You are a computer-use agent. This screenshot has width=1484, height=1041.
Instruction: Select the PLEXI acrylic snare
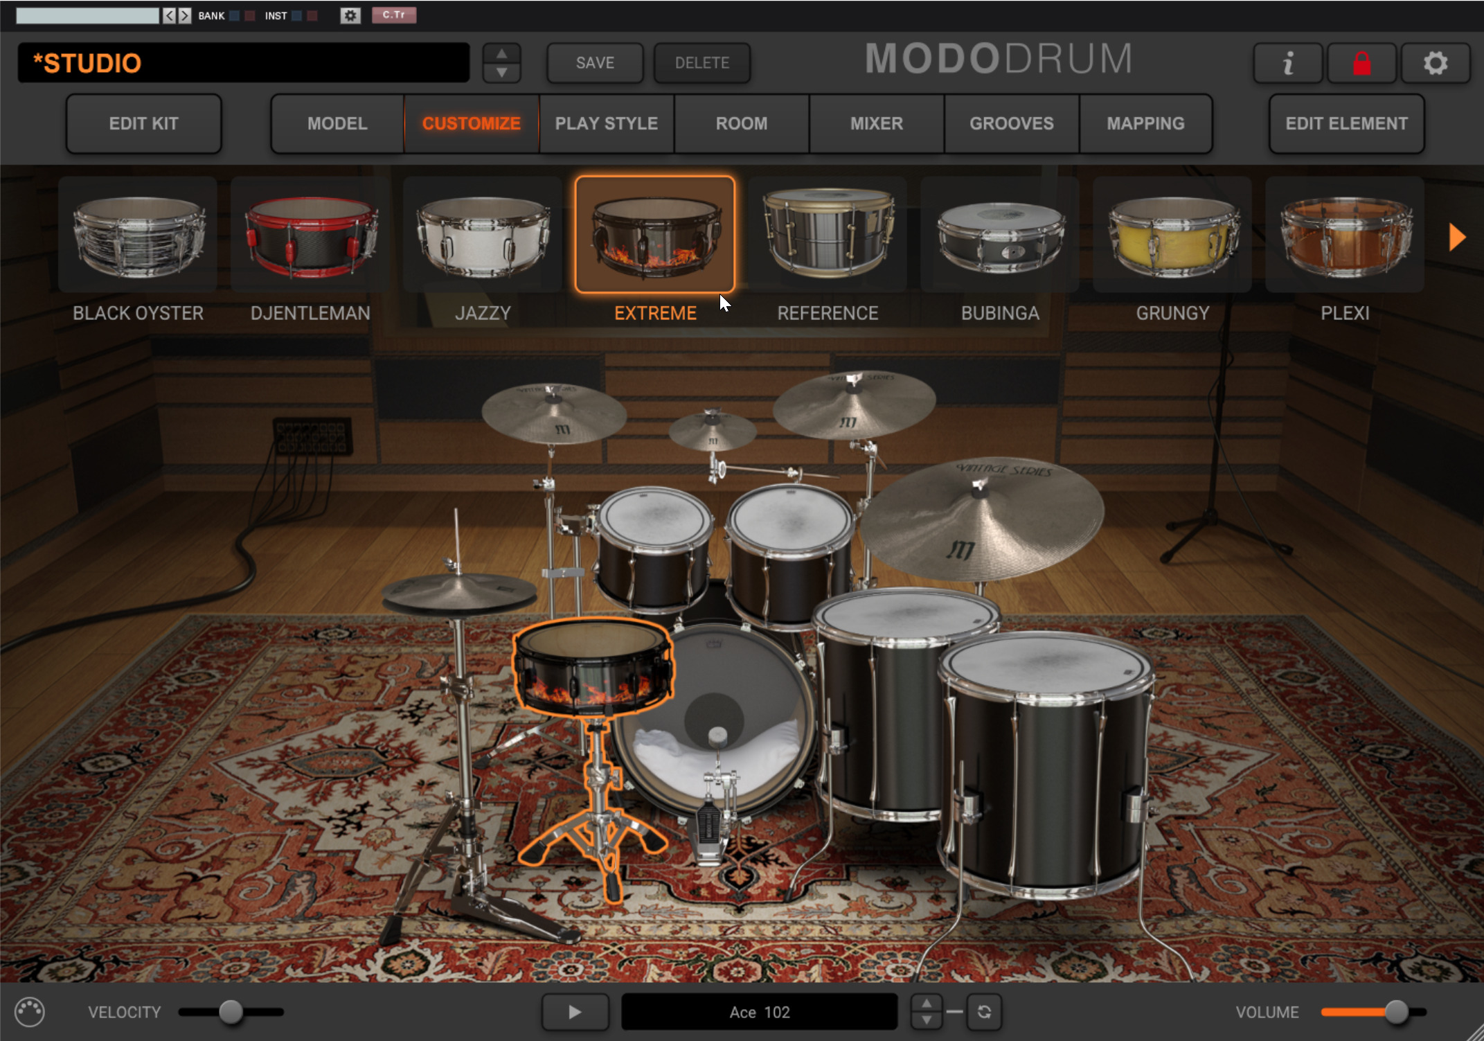(1345, 235)
